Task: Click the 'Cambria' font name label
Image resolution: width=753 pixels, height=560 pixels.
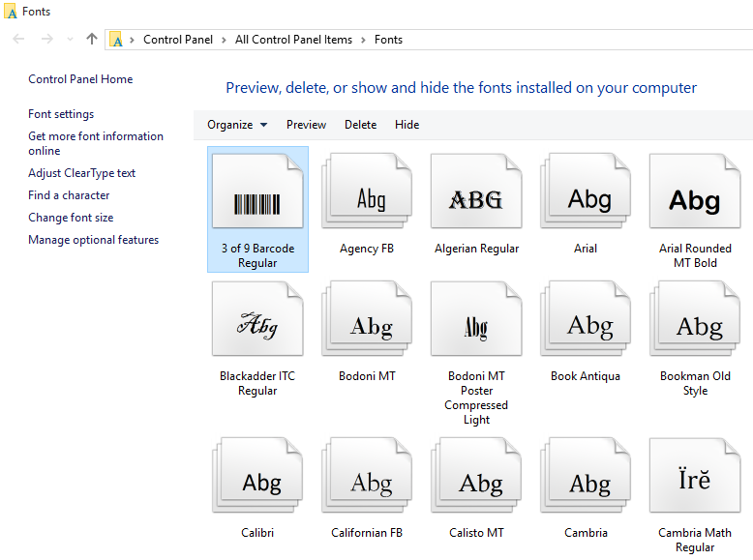Action: pos(586,533)
